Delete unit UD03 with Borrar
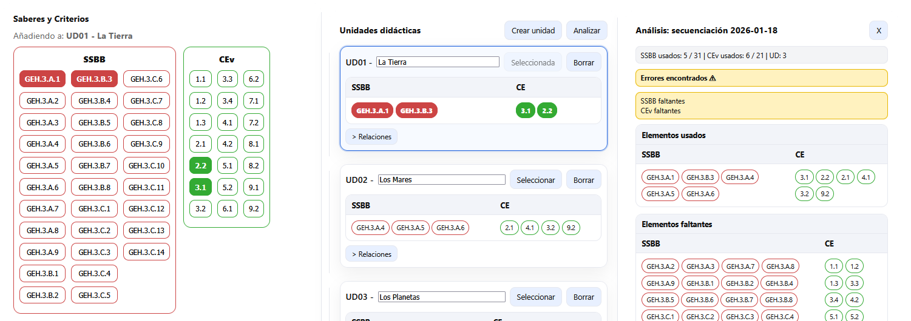This screenshot has height=321, width=911. 583,297
